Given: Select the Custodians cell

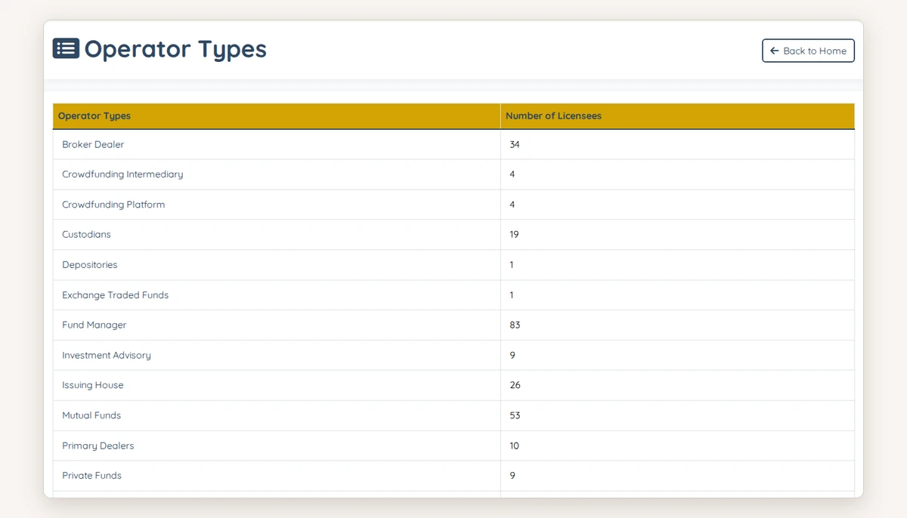Looking at the screenshot, I should (277, 235).
